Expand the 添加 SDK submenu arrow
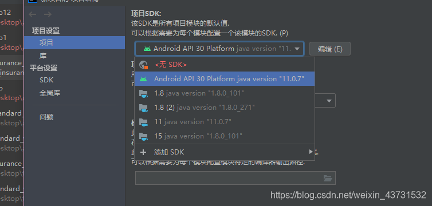Image resolution: width=432 pixels, height=206 pixels. pos(311,152)
